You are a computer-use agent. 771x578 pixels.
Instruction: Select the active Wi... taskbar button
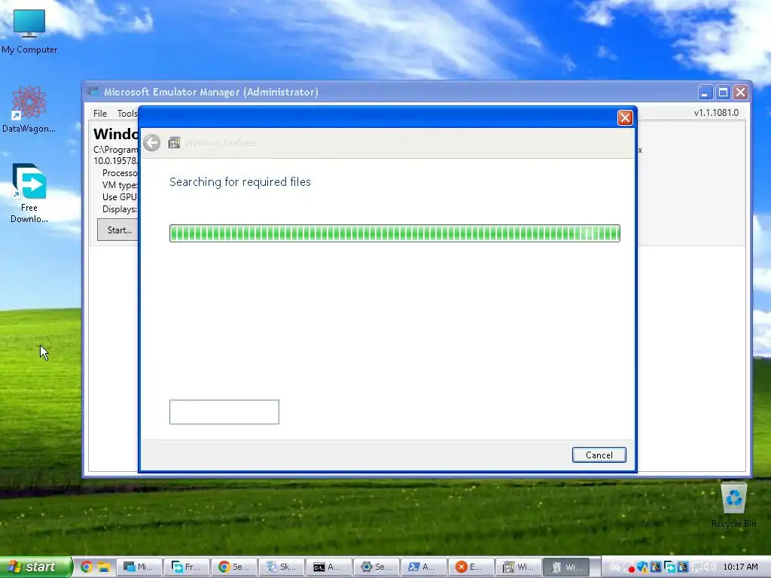click(x=566, y=567)
